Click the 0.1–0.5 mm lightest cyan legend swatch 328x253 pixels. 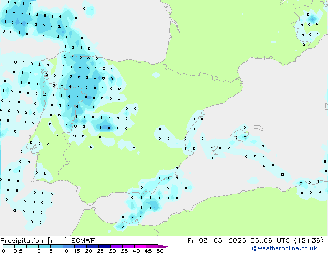click(x=9, y=246)
